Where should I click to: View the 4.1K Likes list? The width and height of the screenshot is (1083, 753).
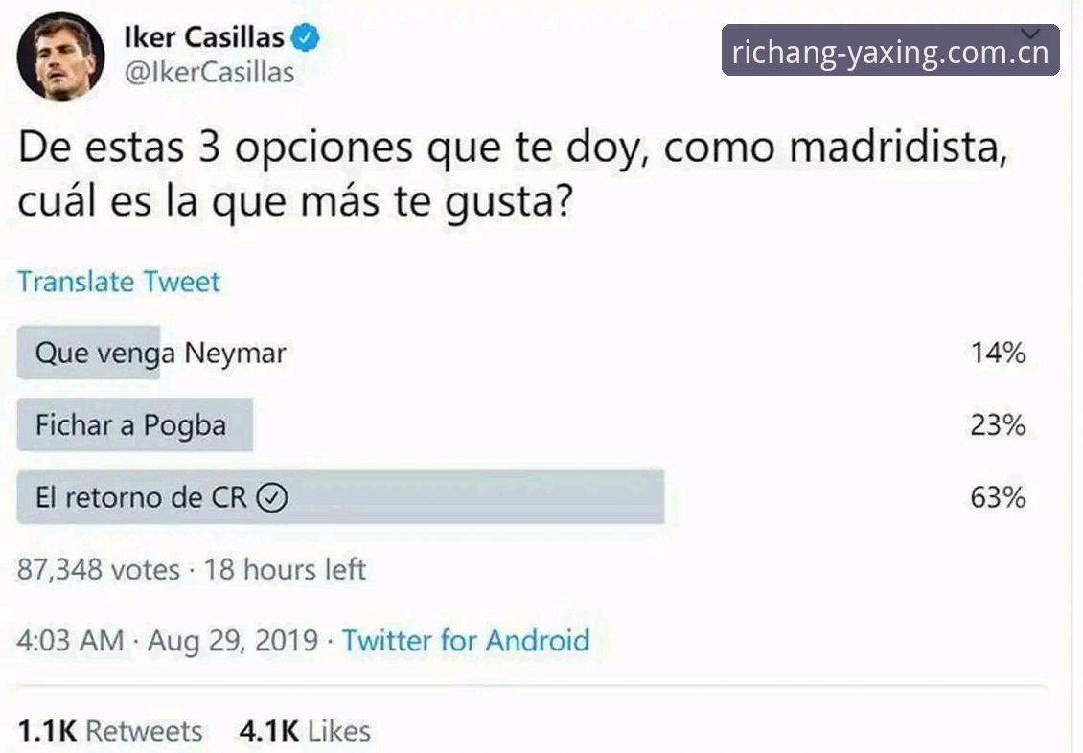pos(306,731)
